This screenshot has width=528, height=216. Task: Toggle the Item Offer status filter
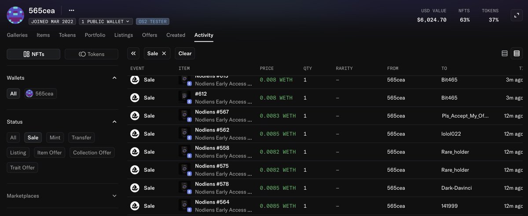point(49,152)
